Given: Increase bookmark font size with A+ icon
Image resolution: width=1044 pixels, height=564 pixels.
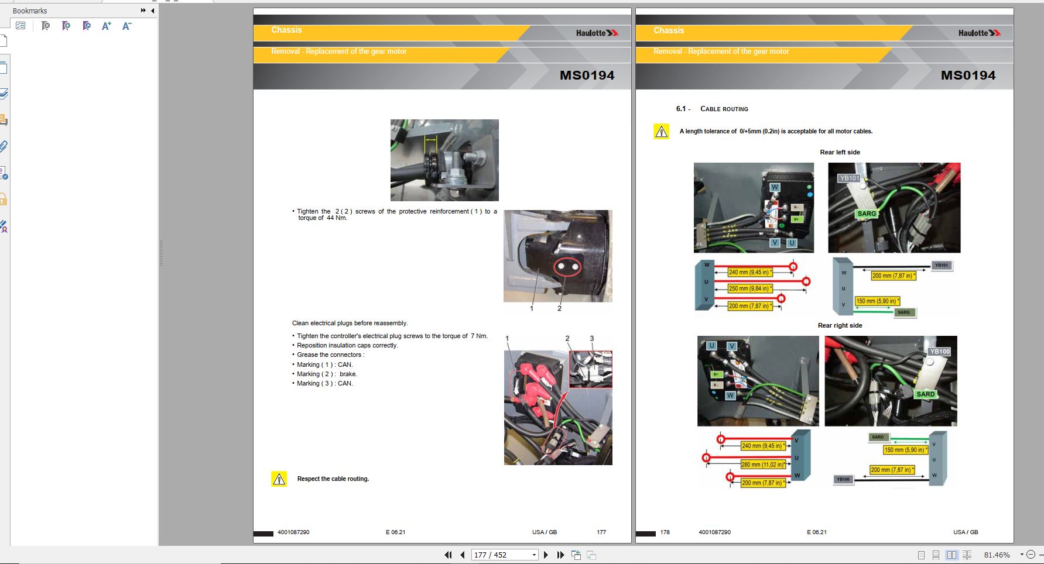Looking at the screenshot, I should tap(106, 26).
